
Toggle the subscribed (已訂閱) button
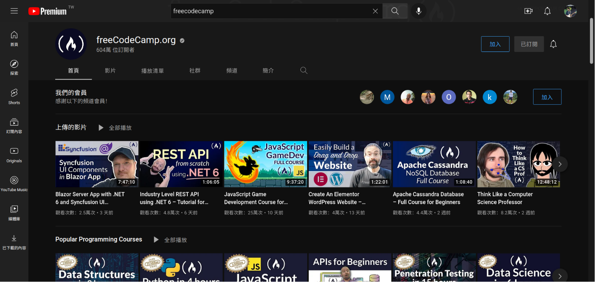(529, 44)
